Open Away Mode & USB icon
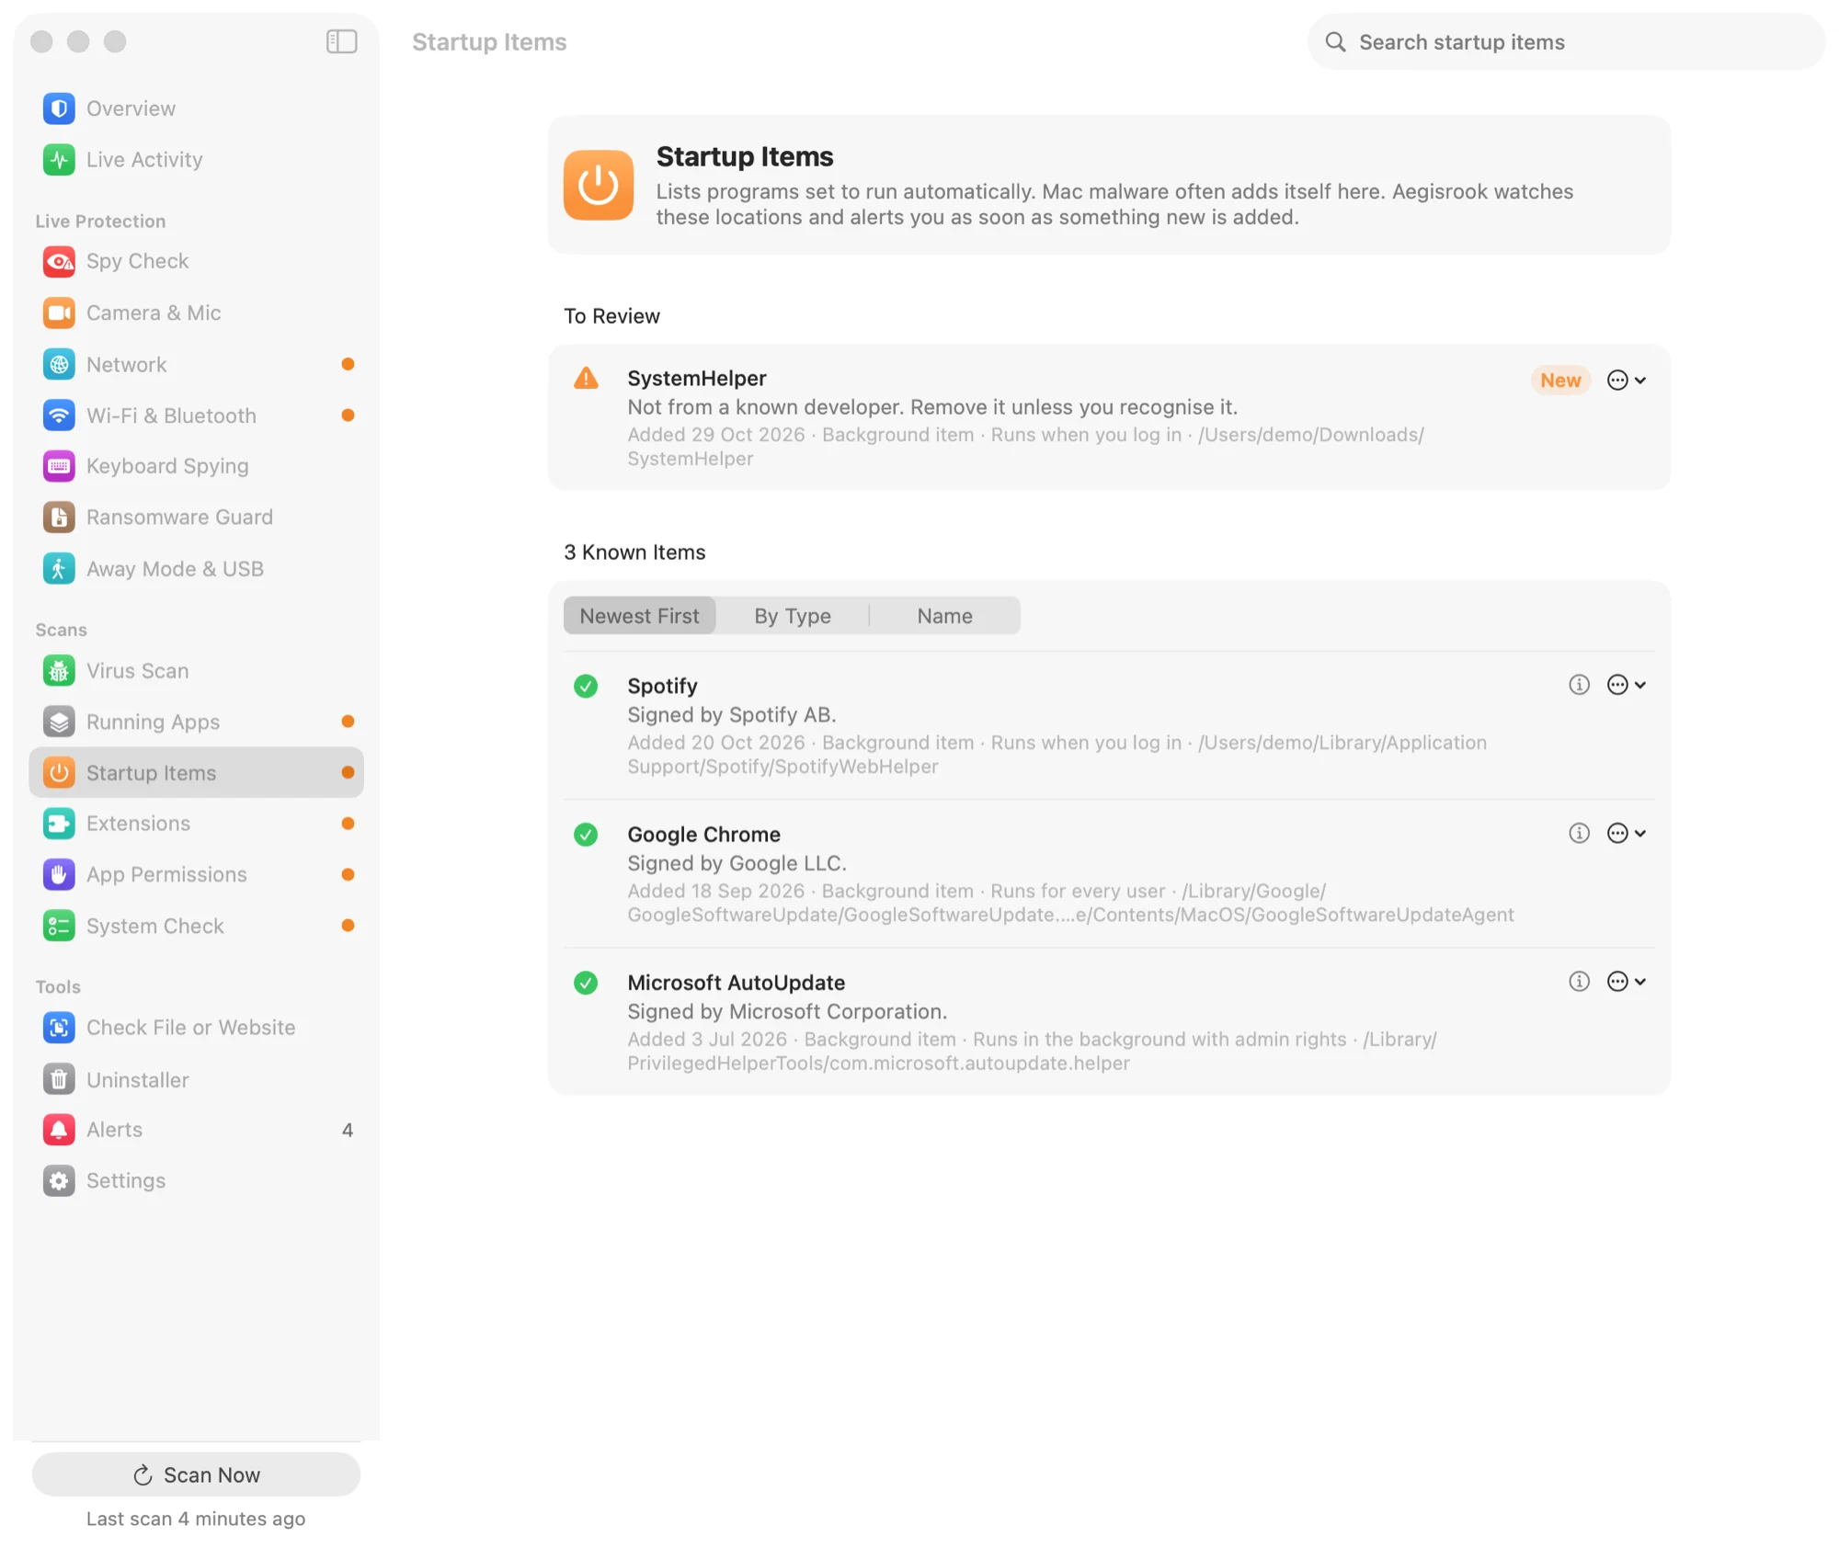Viewport: 1839px width, 1559px height. click(59, 569)
